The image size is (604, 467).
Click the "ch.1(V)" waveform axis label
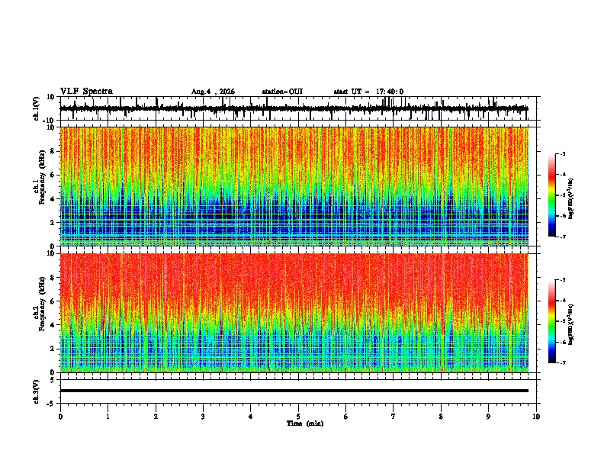point(37,108)
